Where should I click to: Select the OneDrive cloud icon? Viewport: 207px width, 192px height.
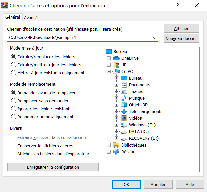(x=116, y=58)
